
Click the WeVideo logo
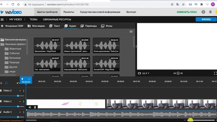click(x=11, y=12)
